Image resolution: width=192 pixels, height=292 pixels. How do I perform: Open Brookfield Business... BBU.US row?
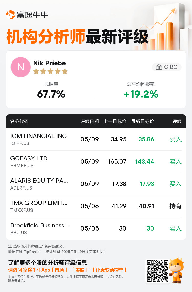[96, 228]
